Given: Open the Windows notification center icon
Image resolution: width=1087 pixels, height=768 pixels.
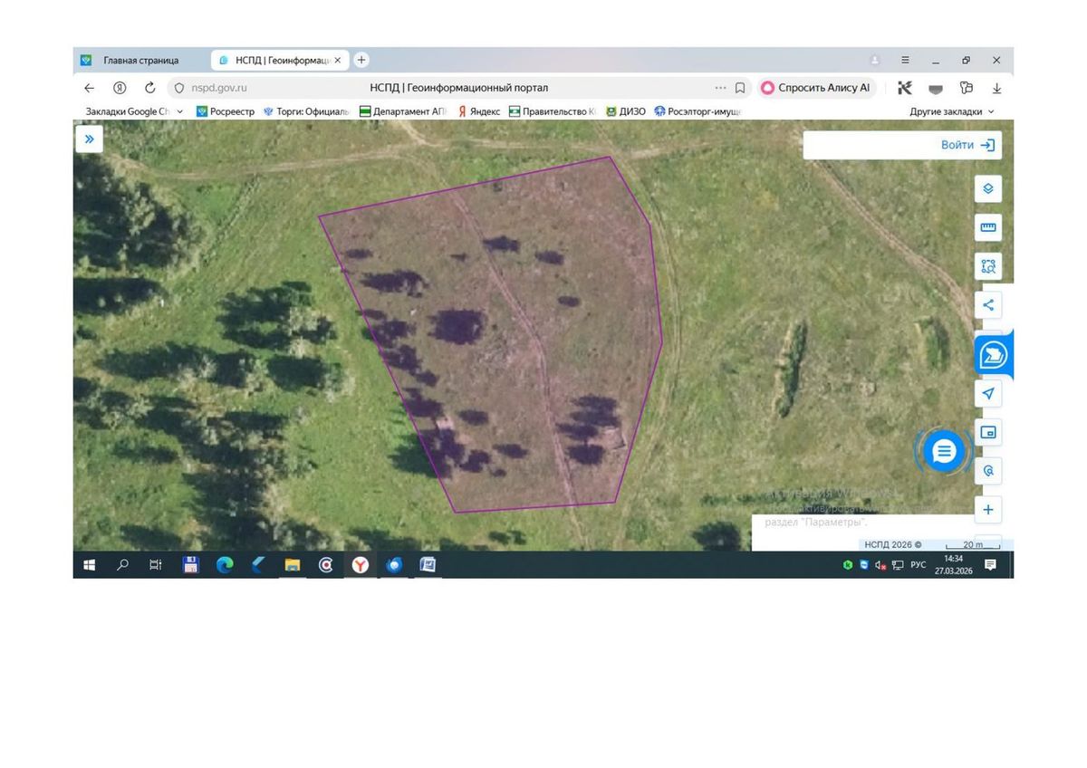Looking at the screenshot, I should tap(990, 565).
